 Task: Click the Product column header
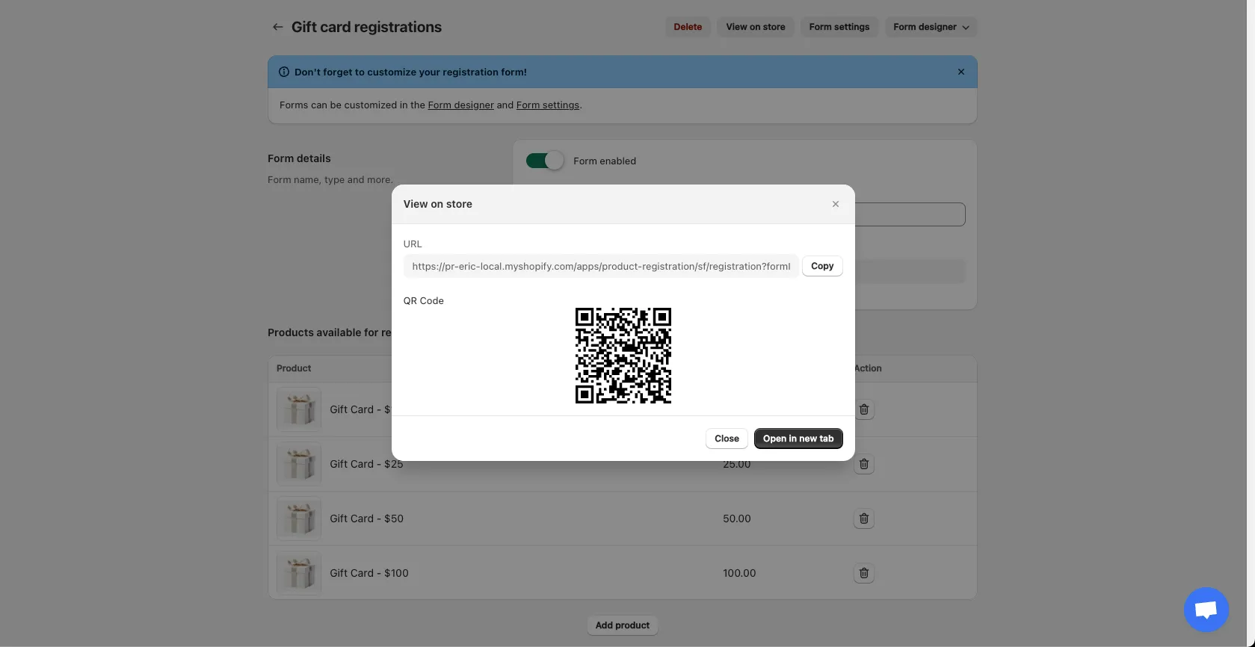coord(294,368)
